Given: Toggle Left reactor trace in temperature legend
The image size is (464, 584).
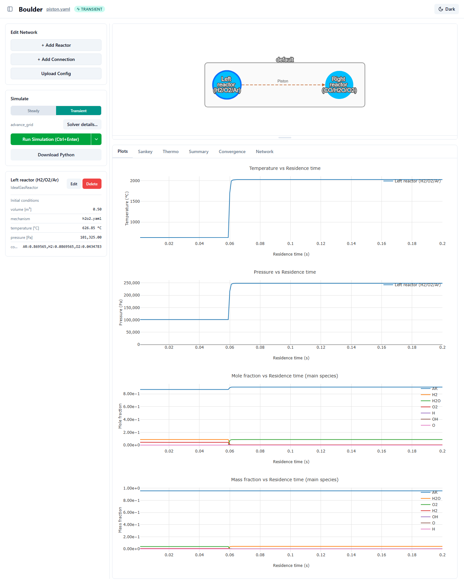Looking at the screenshot, I should pos(412,181).
